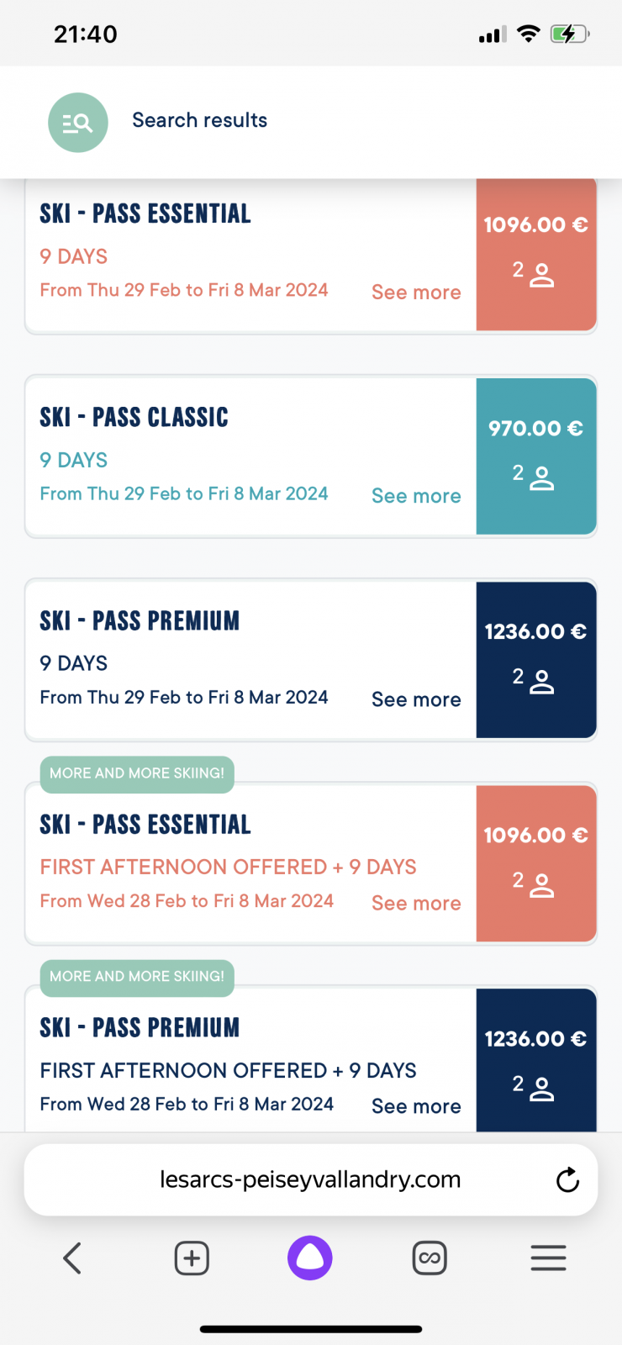The height and width of the screenshot is (1345, 622).
Task: Go back using the browser back arrow
Action: (x=72, y=1258)
